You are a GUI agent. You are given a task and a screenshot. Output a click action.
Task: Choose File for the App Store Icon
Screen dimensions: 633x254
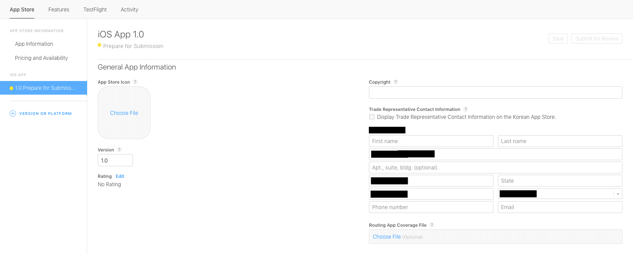click(124, 113)
